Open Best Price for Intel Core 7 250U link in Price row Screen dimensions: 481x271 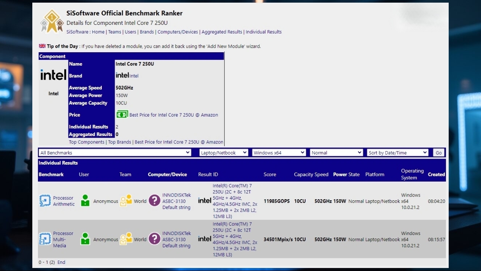tap(174, 115)
